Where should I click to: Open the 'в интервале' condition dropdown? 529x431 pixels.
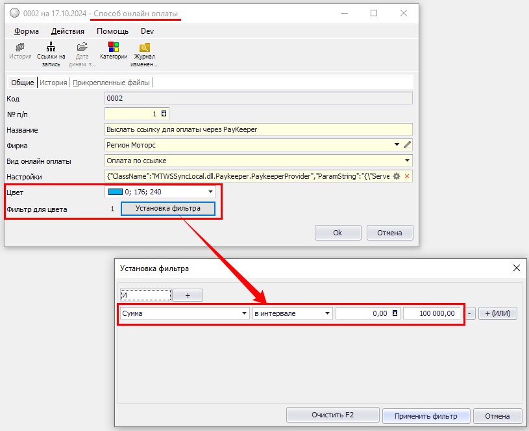point(328,313)
